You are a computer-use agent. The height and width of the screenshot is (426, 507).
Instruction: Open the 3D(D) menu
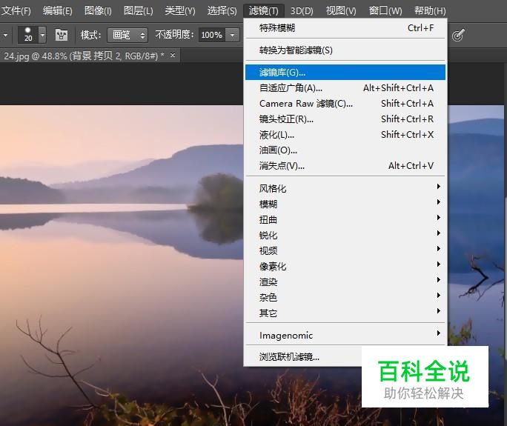pyautogui.click(x=302, y=11)
